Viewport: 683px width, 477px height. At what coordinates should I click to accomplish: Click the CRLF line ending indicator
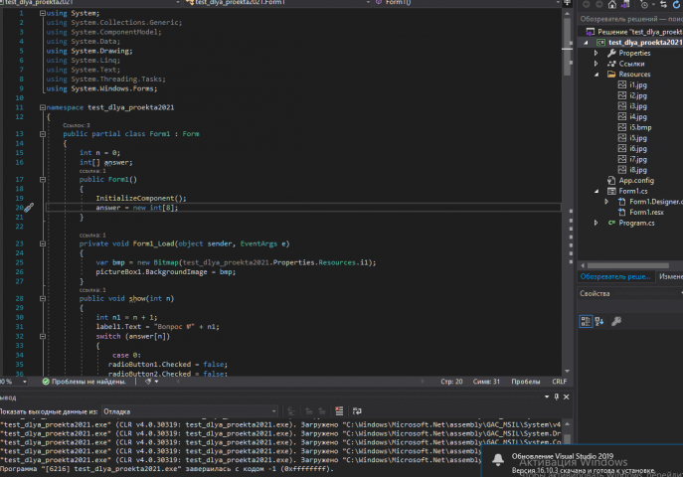pos(559,381)
